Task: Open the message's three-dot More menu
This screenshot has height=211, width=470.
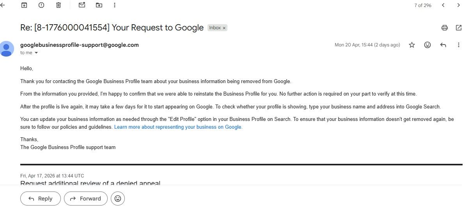Action: 459,45
